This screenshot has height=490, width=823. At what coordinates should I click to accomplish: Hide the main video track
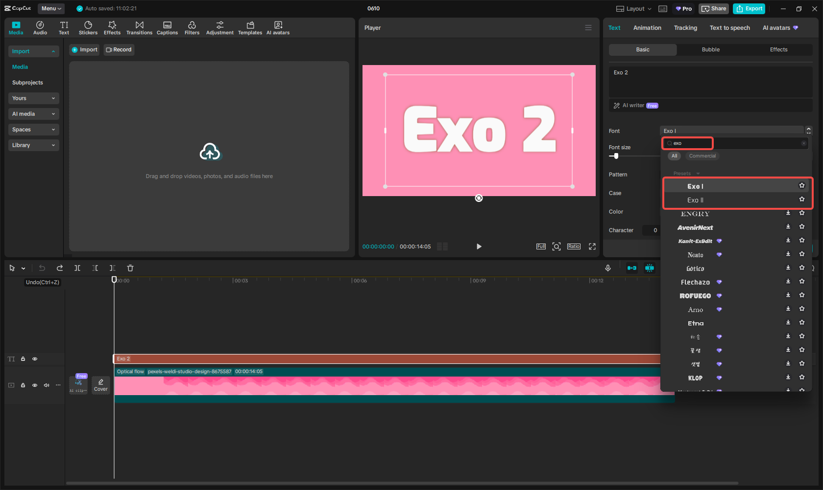click(x=35, y=385)
